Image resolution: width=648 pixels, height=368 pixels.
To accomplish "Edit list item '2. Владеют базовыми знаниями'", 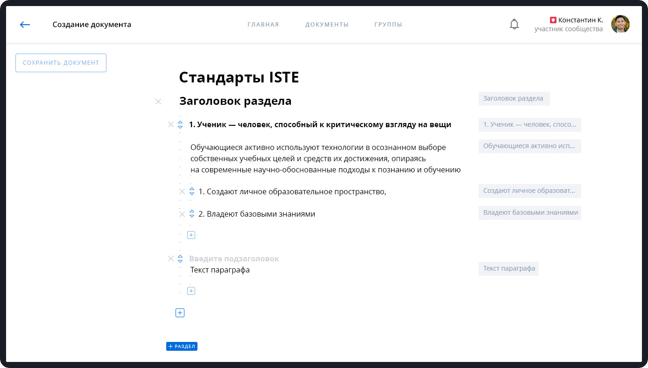I will point(257,214).
